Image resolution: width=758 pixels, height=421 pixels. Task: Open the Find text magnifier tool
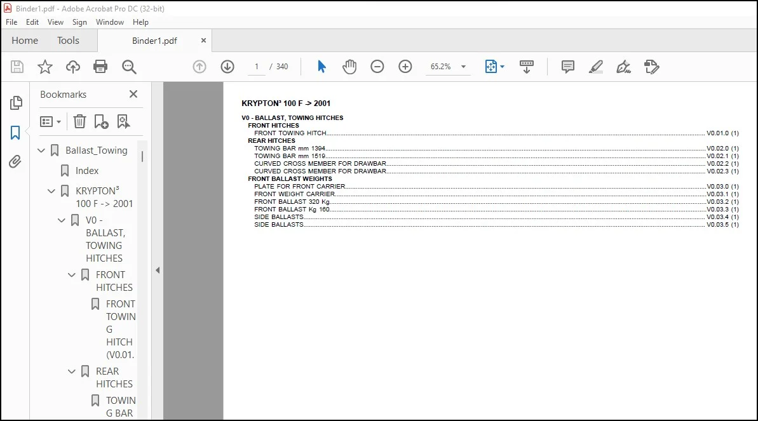click(129, 67)
